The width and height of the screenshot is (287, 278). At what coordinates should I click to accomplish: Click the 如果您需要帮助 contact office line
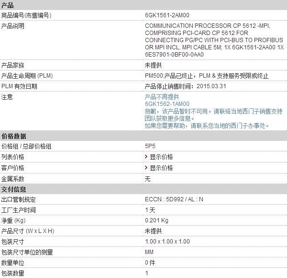[207, 126]
